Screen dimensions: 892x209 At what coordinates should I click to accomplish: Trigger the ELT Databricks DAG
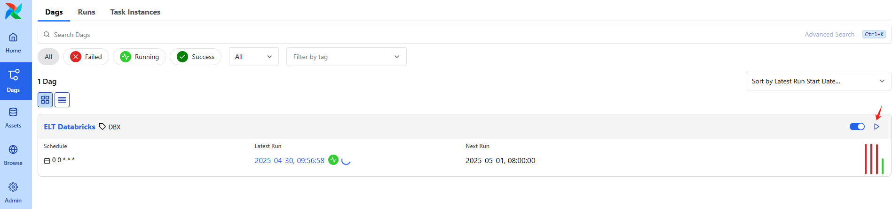[x=877, y=127]
